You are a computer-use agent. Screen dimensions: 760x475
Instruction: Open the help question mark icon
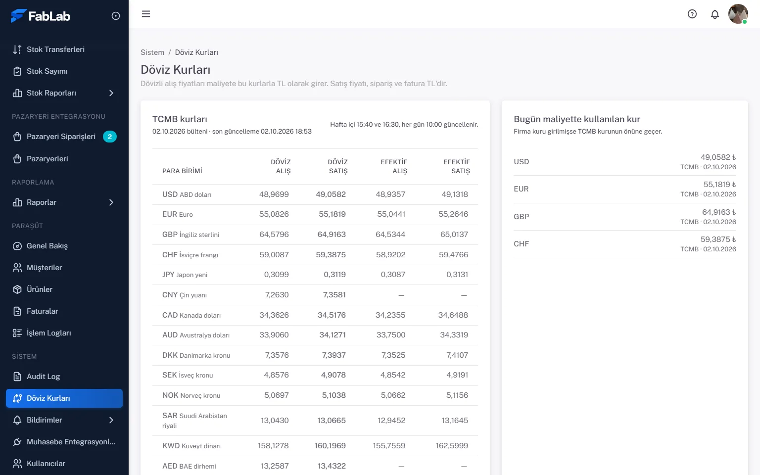692,14
